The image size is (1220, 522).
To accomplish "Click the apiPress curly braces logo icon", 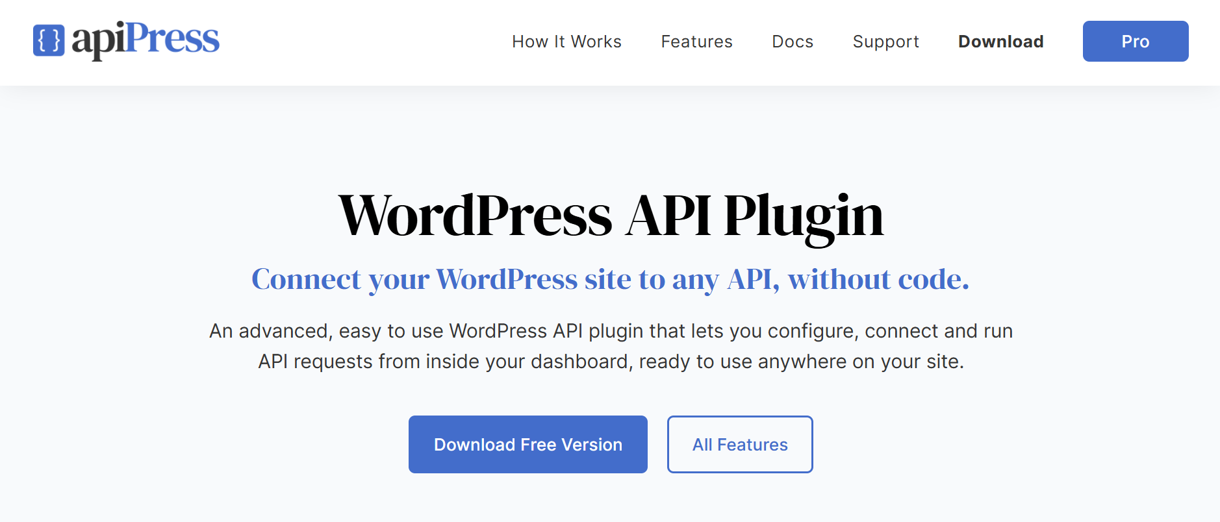I will pyautogui.click(x=49, y=40).
